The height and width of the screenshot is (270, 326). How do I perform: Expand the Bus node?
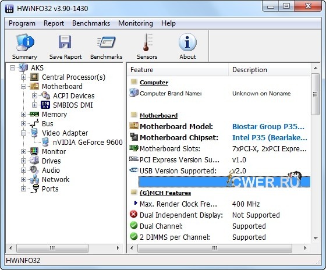point(23,124)
